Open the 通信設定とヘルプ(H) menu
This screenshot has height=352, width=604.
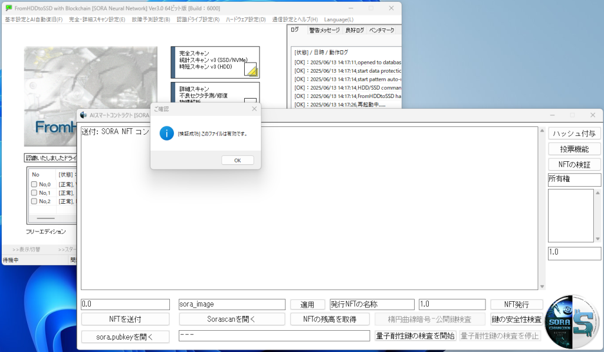[x=295, y=19]
